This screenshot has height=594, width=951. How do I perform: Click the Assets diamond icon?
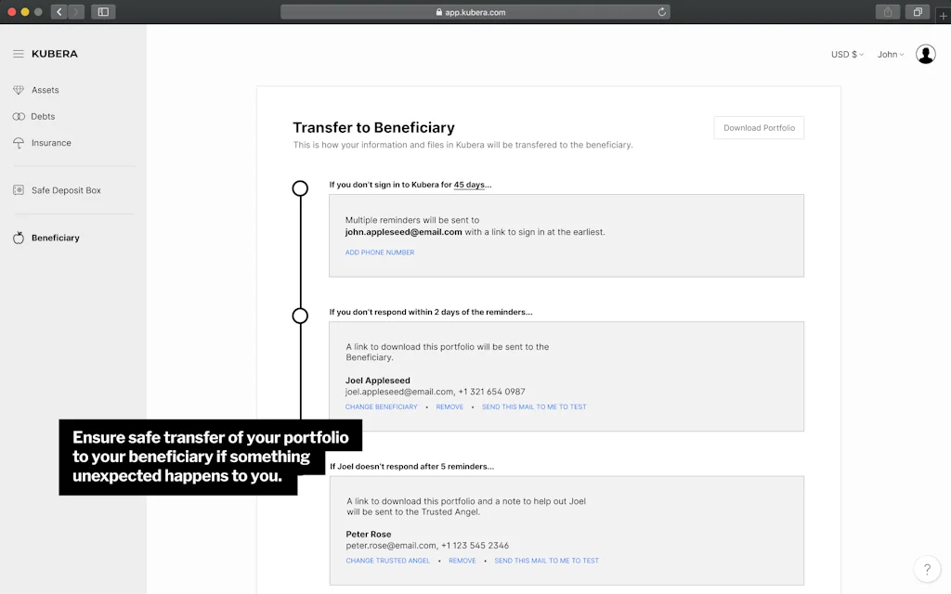tap(19, 90)
